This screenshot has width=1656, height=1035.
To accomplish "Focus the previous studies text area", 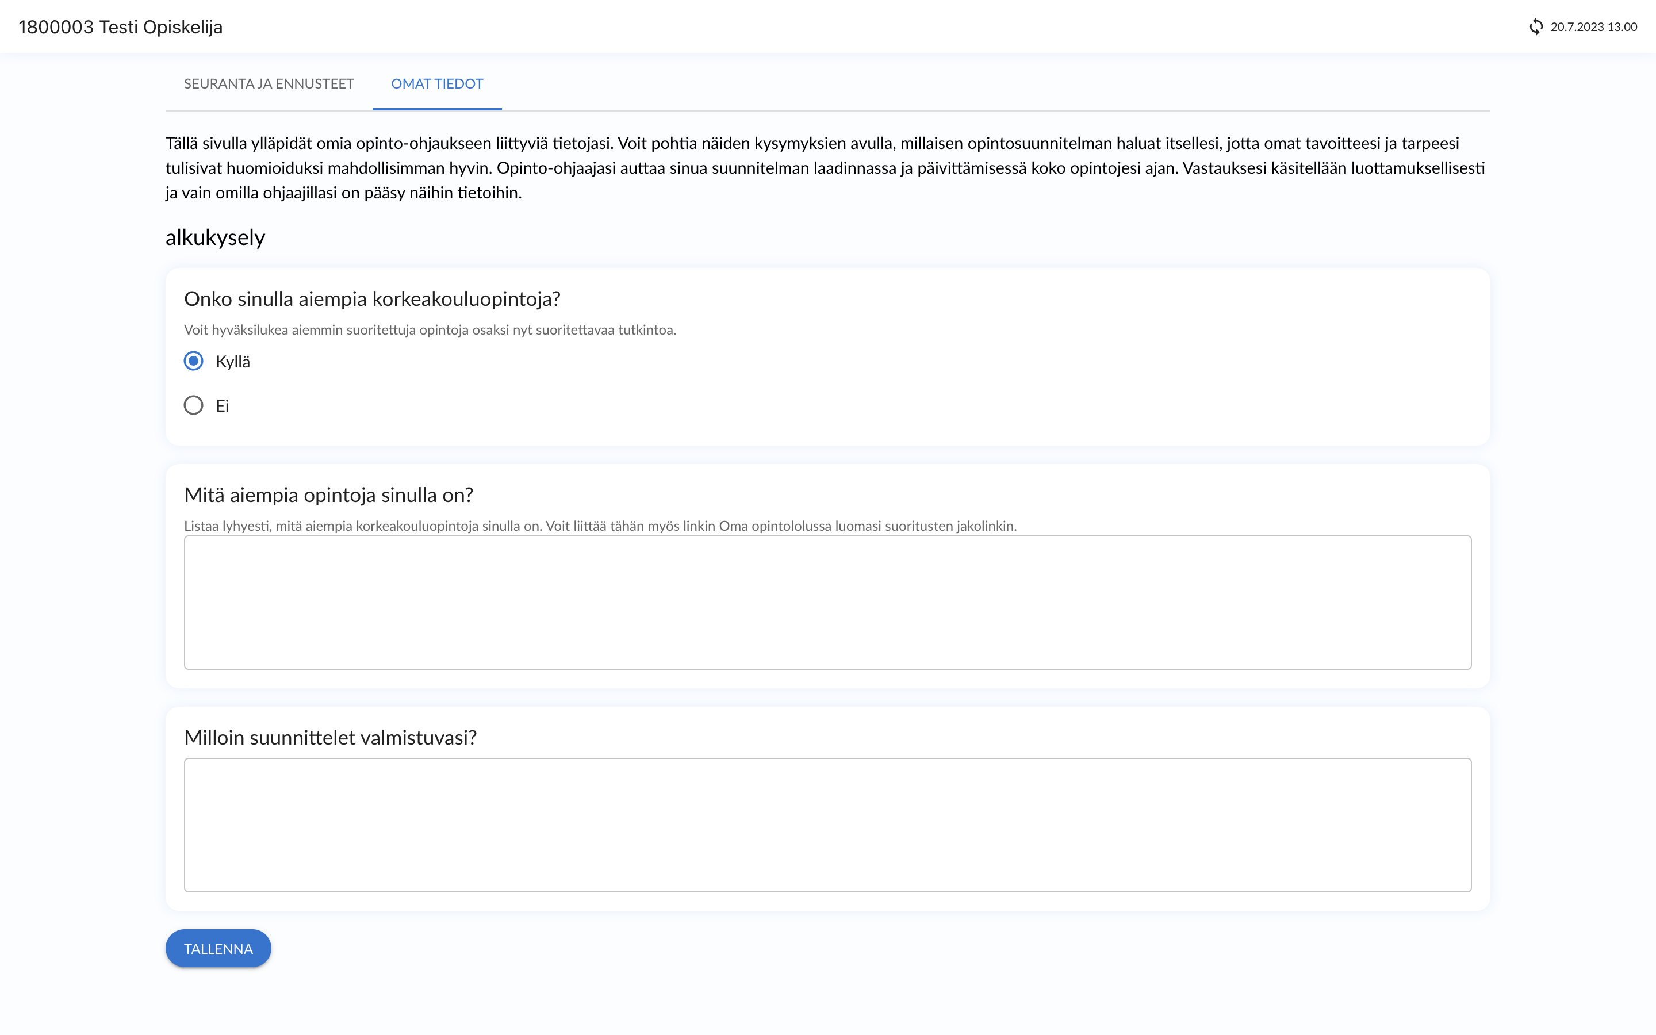I will (x=827, y=603).
